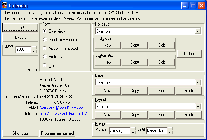Edit the Individual holiday set
The width and height of the screenshot is (207, 140).
(162, 45)
